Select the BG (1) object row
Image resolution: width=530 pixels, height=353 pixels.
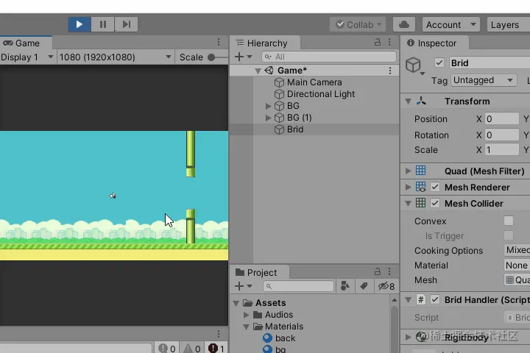pyautogui.click(x=314, y=118)
